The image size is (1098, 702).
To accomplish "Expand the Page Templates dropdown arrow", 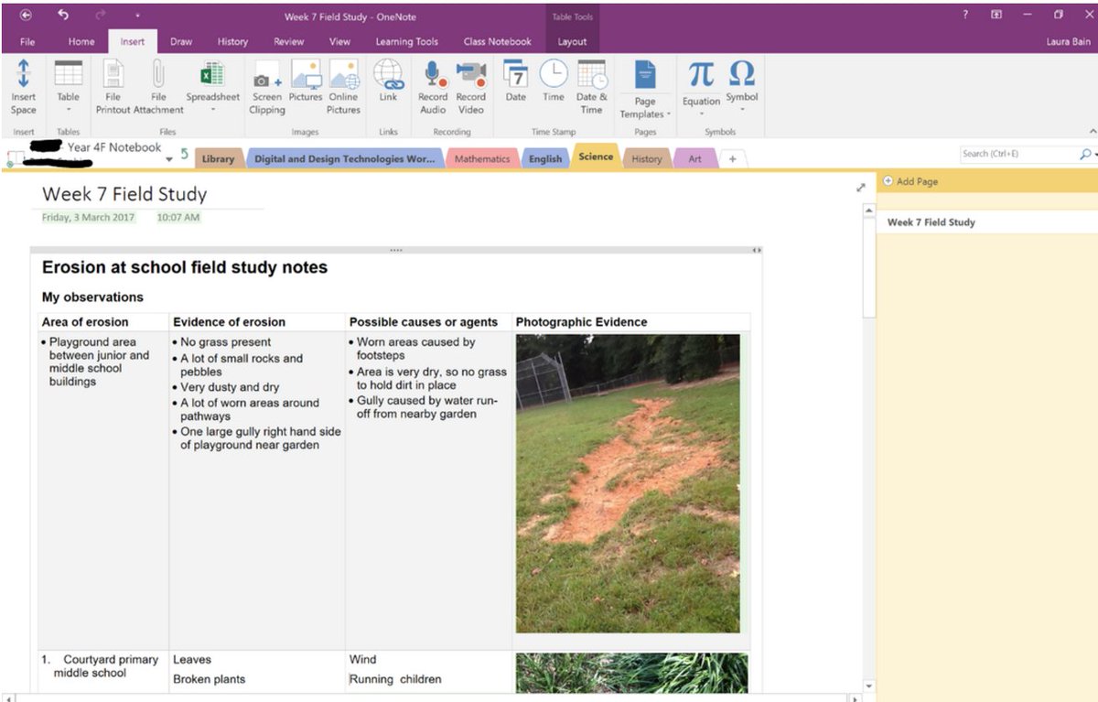I will (x=669, y=114).
